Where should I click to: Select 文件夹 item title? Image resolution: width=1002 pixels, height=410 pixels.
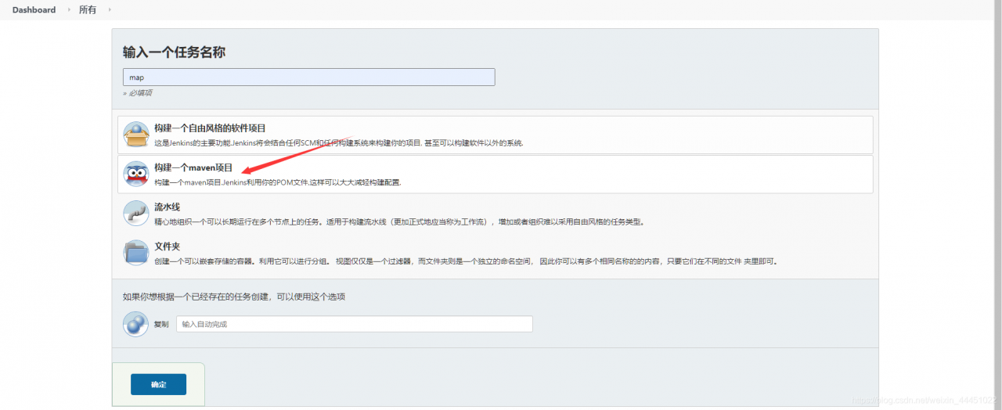point(167,246)
